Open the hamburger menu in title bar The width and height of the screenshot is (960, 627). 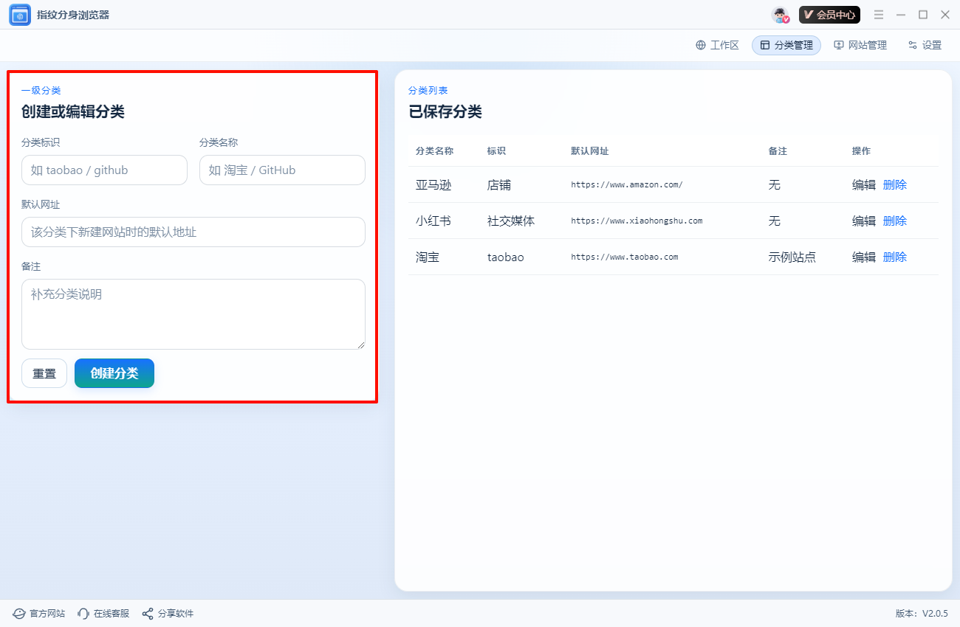point(879,15)
